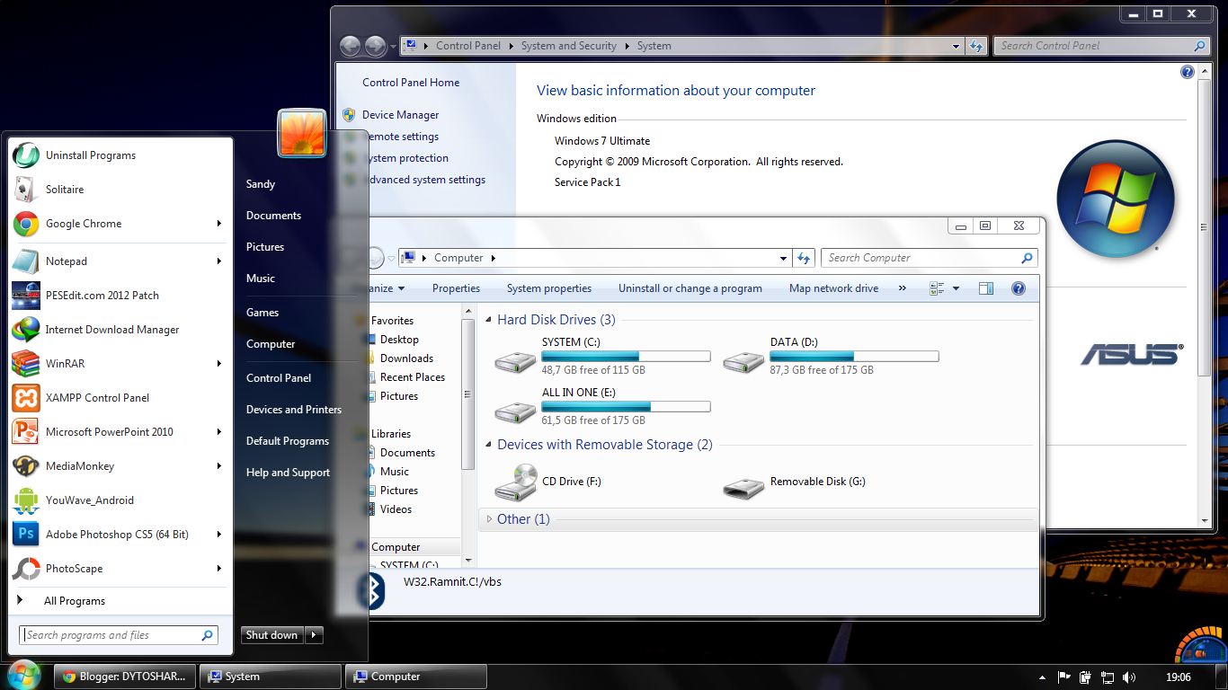Select the Removable Disk (G:) icon

(x=743, y=487)
